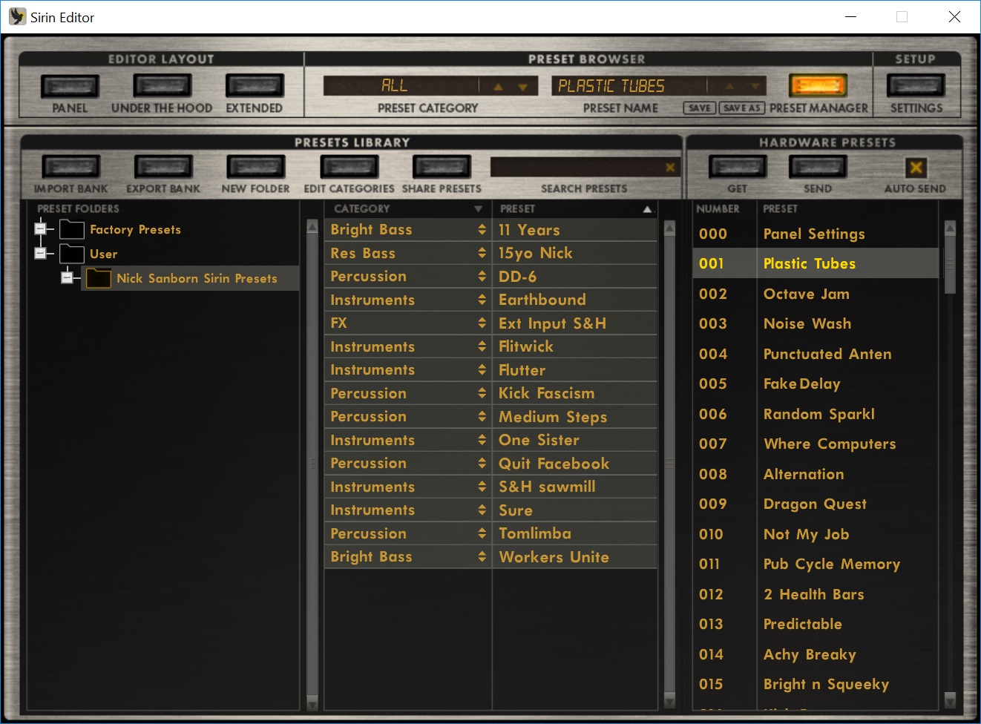Pick the Sure preset from the library
Image resolution: width=981 pixels, height=724 pixels.
point(575,510)
